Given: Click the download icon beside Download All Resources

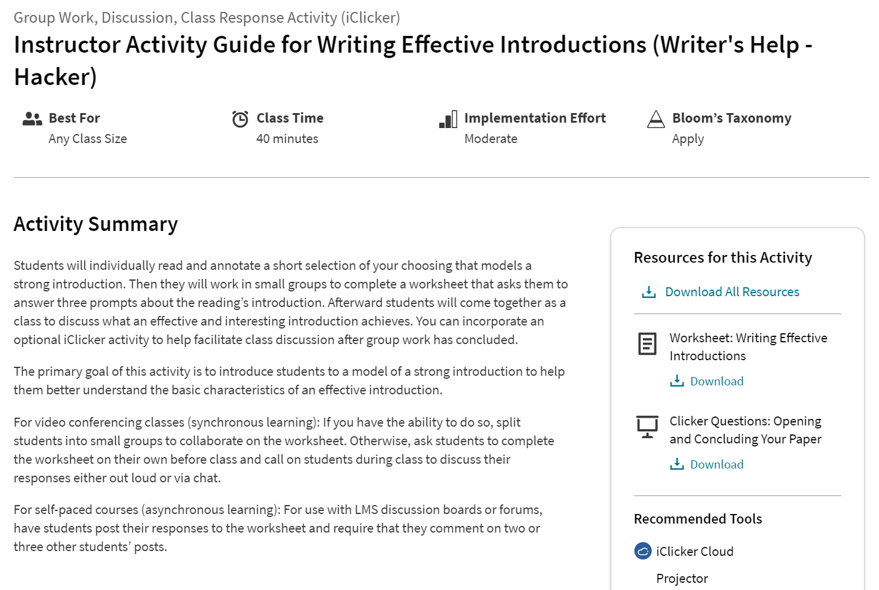Looking at the screenshot, I should [x=649, y=291].
